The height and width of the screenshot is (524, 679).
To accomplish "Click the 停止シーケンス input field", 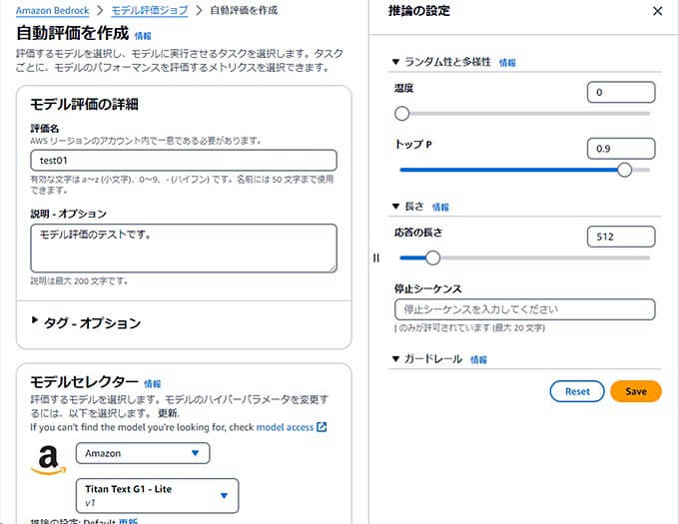I will [x=524, y=309].
